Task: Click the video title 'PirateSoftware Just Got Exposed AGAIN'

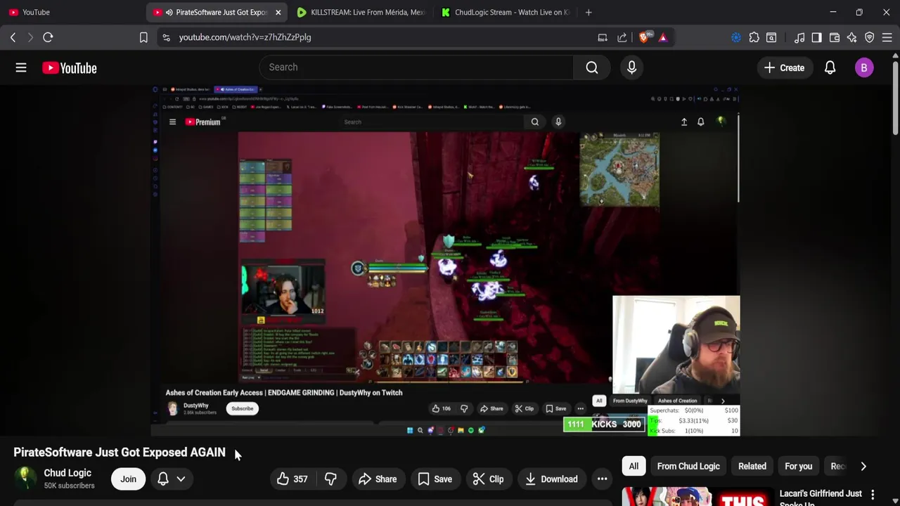Action: point(120,452)
